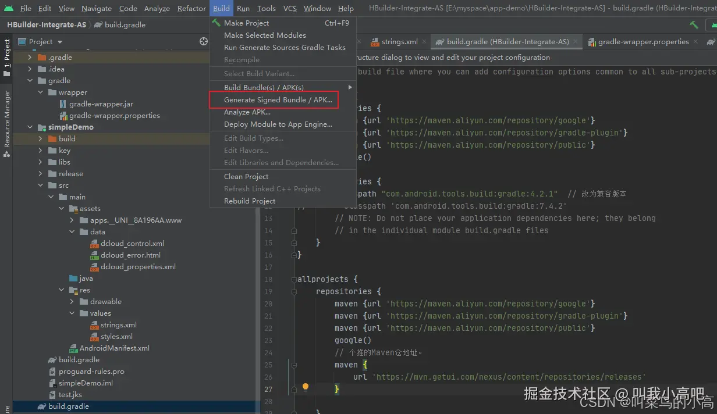Toggle fold end marker at line 16
Image resolution: width=717 pixels, height=414 pixels.
click(294, 255)
